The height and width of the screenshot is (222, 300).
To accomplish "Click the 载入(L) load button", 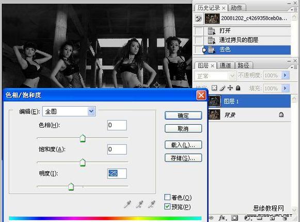I will (x=183, y=145).
